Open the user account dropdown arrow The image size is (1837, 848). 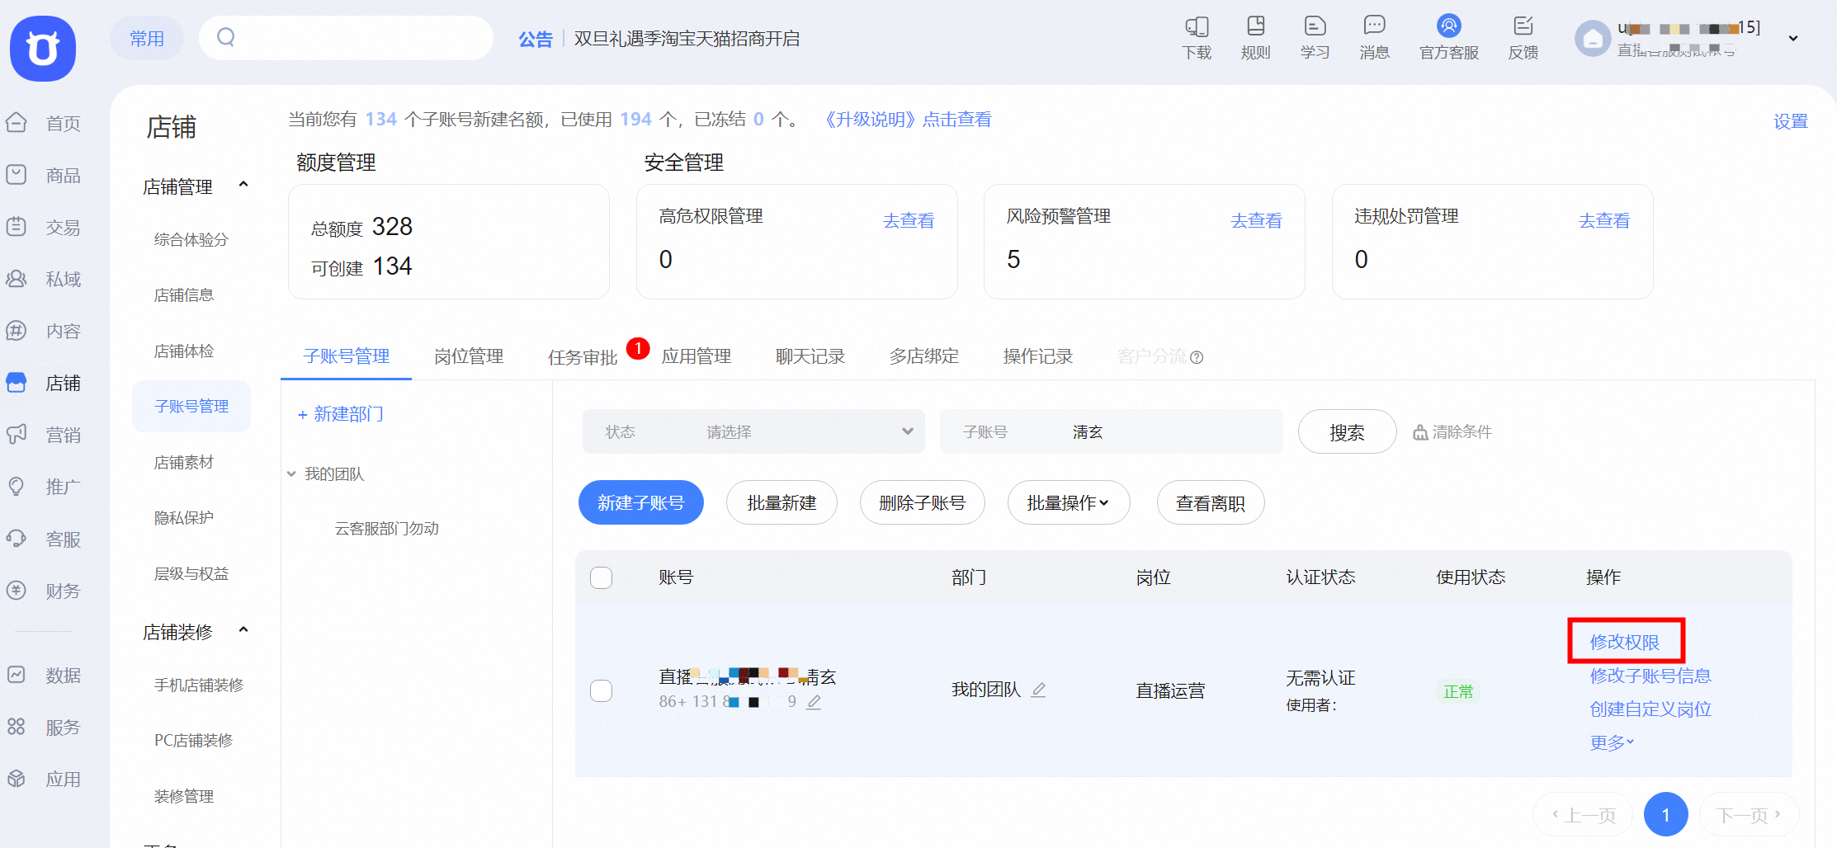tap(1793, 39)
